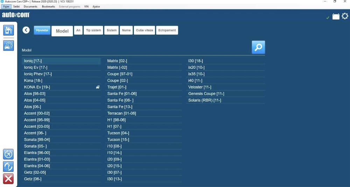This screenshot has height=187, width=350.
Task: Open the Home screen icon
Action: pyautogui.click(x=8, y=30)
